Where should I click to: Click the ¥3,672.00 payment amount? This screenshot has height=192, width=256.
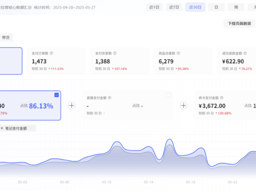pos(212,106)
